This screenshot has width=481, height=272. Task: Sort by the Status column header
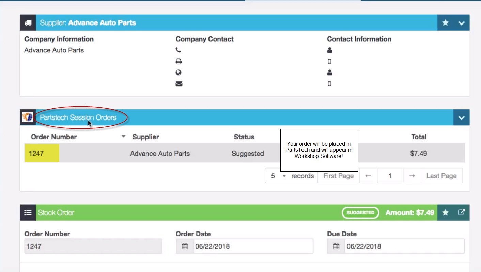[244, 137]
